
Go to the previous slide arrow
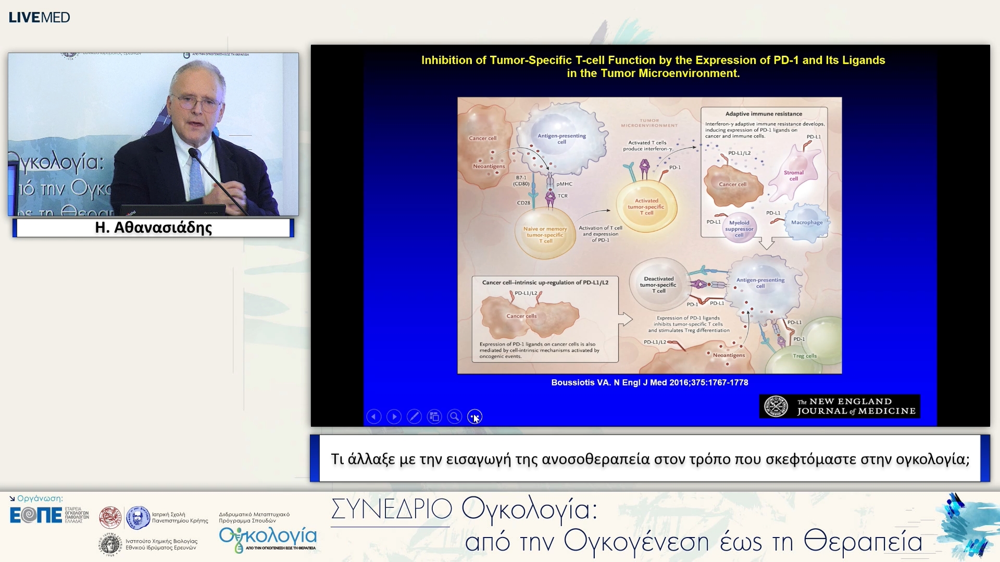[x=374, y=417]
